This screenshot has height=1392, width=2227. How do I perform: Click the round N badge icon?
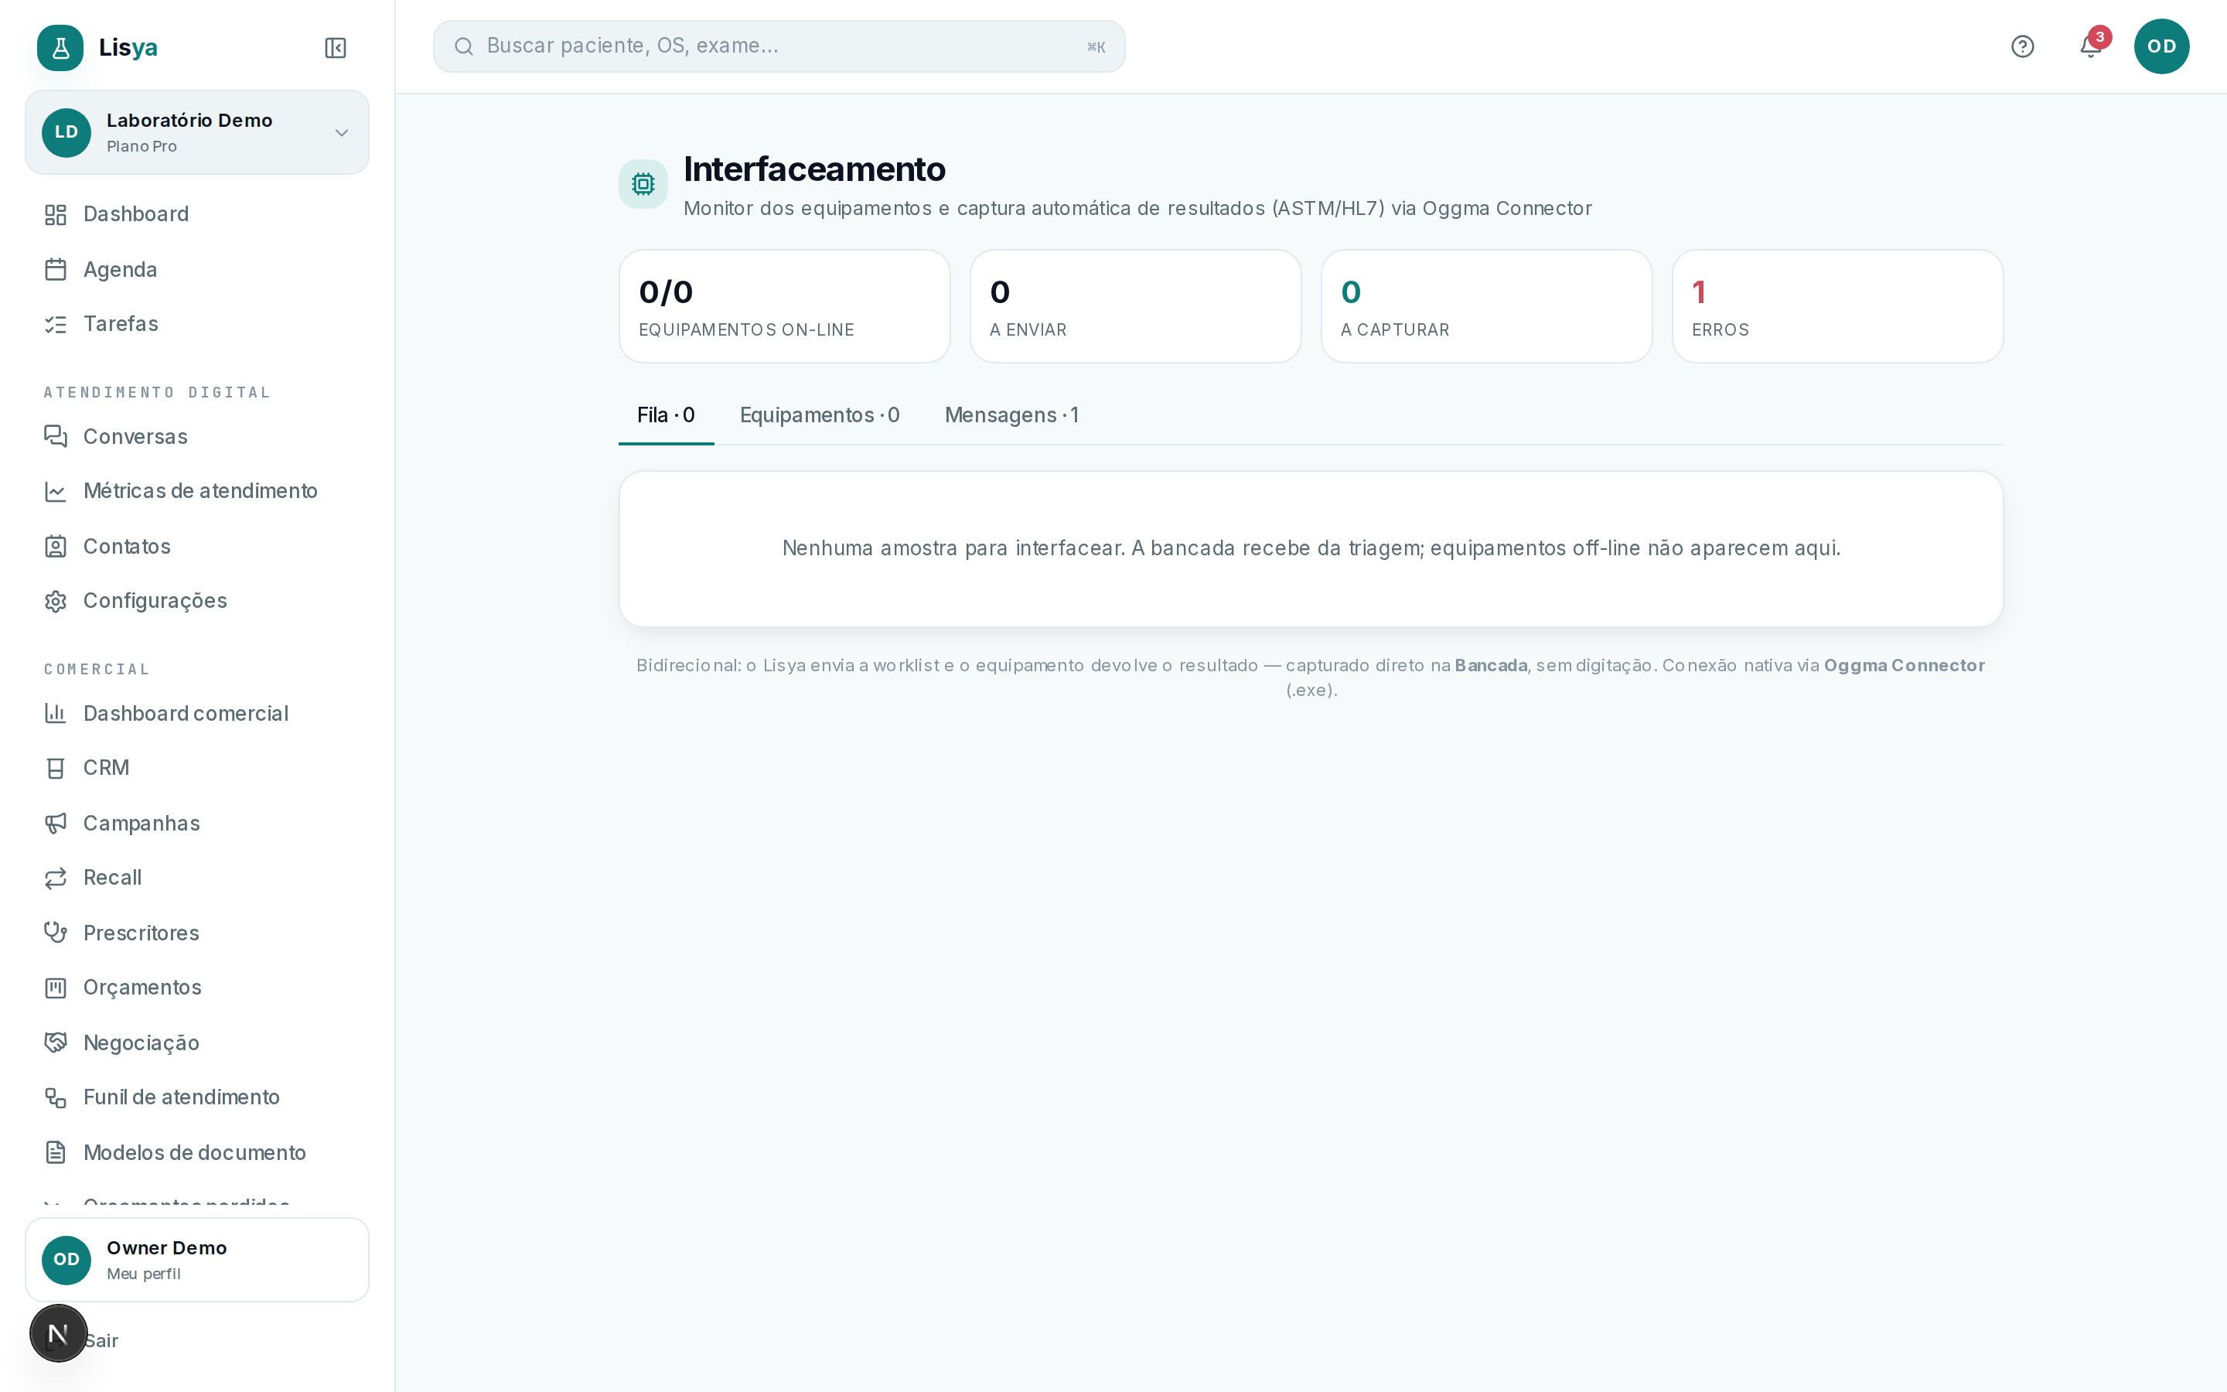click(58, 1333)
